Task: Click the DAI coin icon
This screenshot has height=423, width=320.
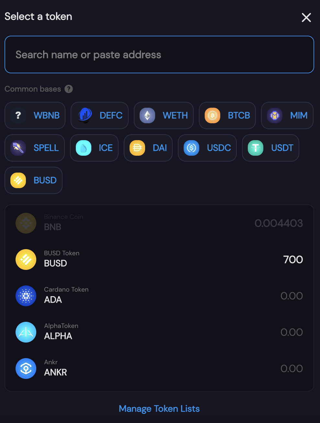Action: [x=137, y=148]
